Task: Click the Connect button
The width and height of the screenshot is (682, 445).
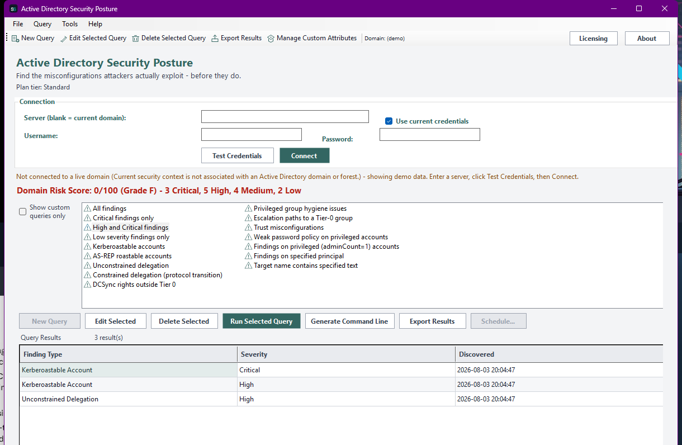Action: 304,155
